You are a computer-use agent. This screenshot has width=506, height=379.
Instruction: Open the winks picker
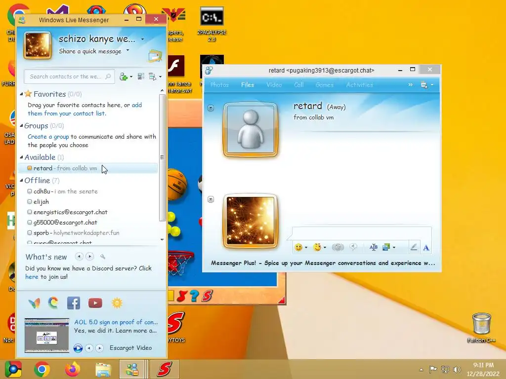point(317,247)
